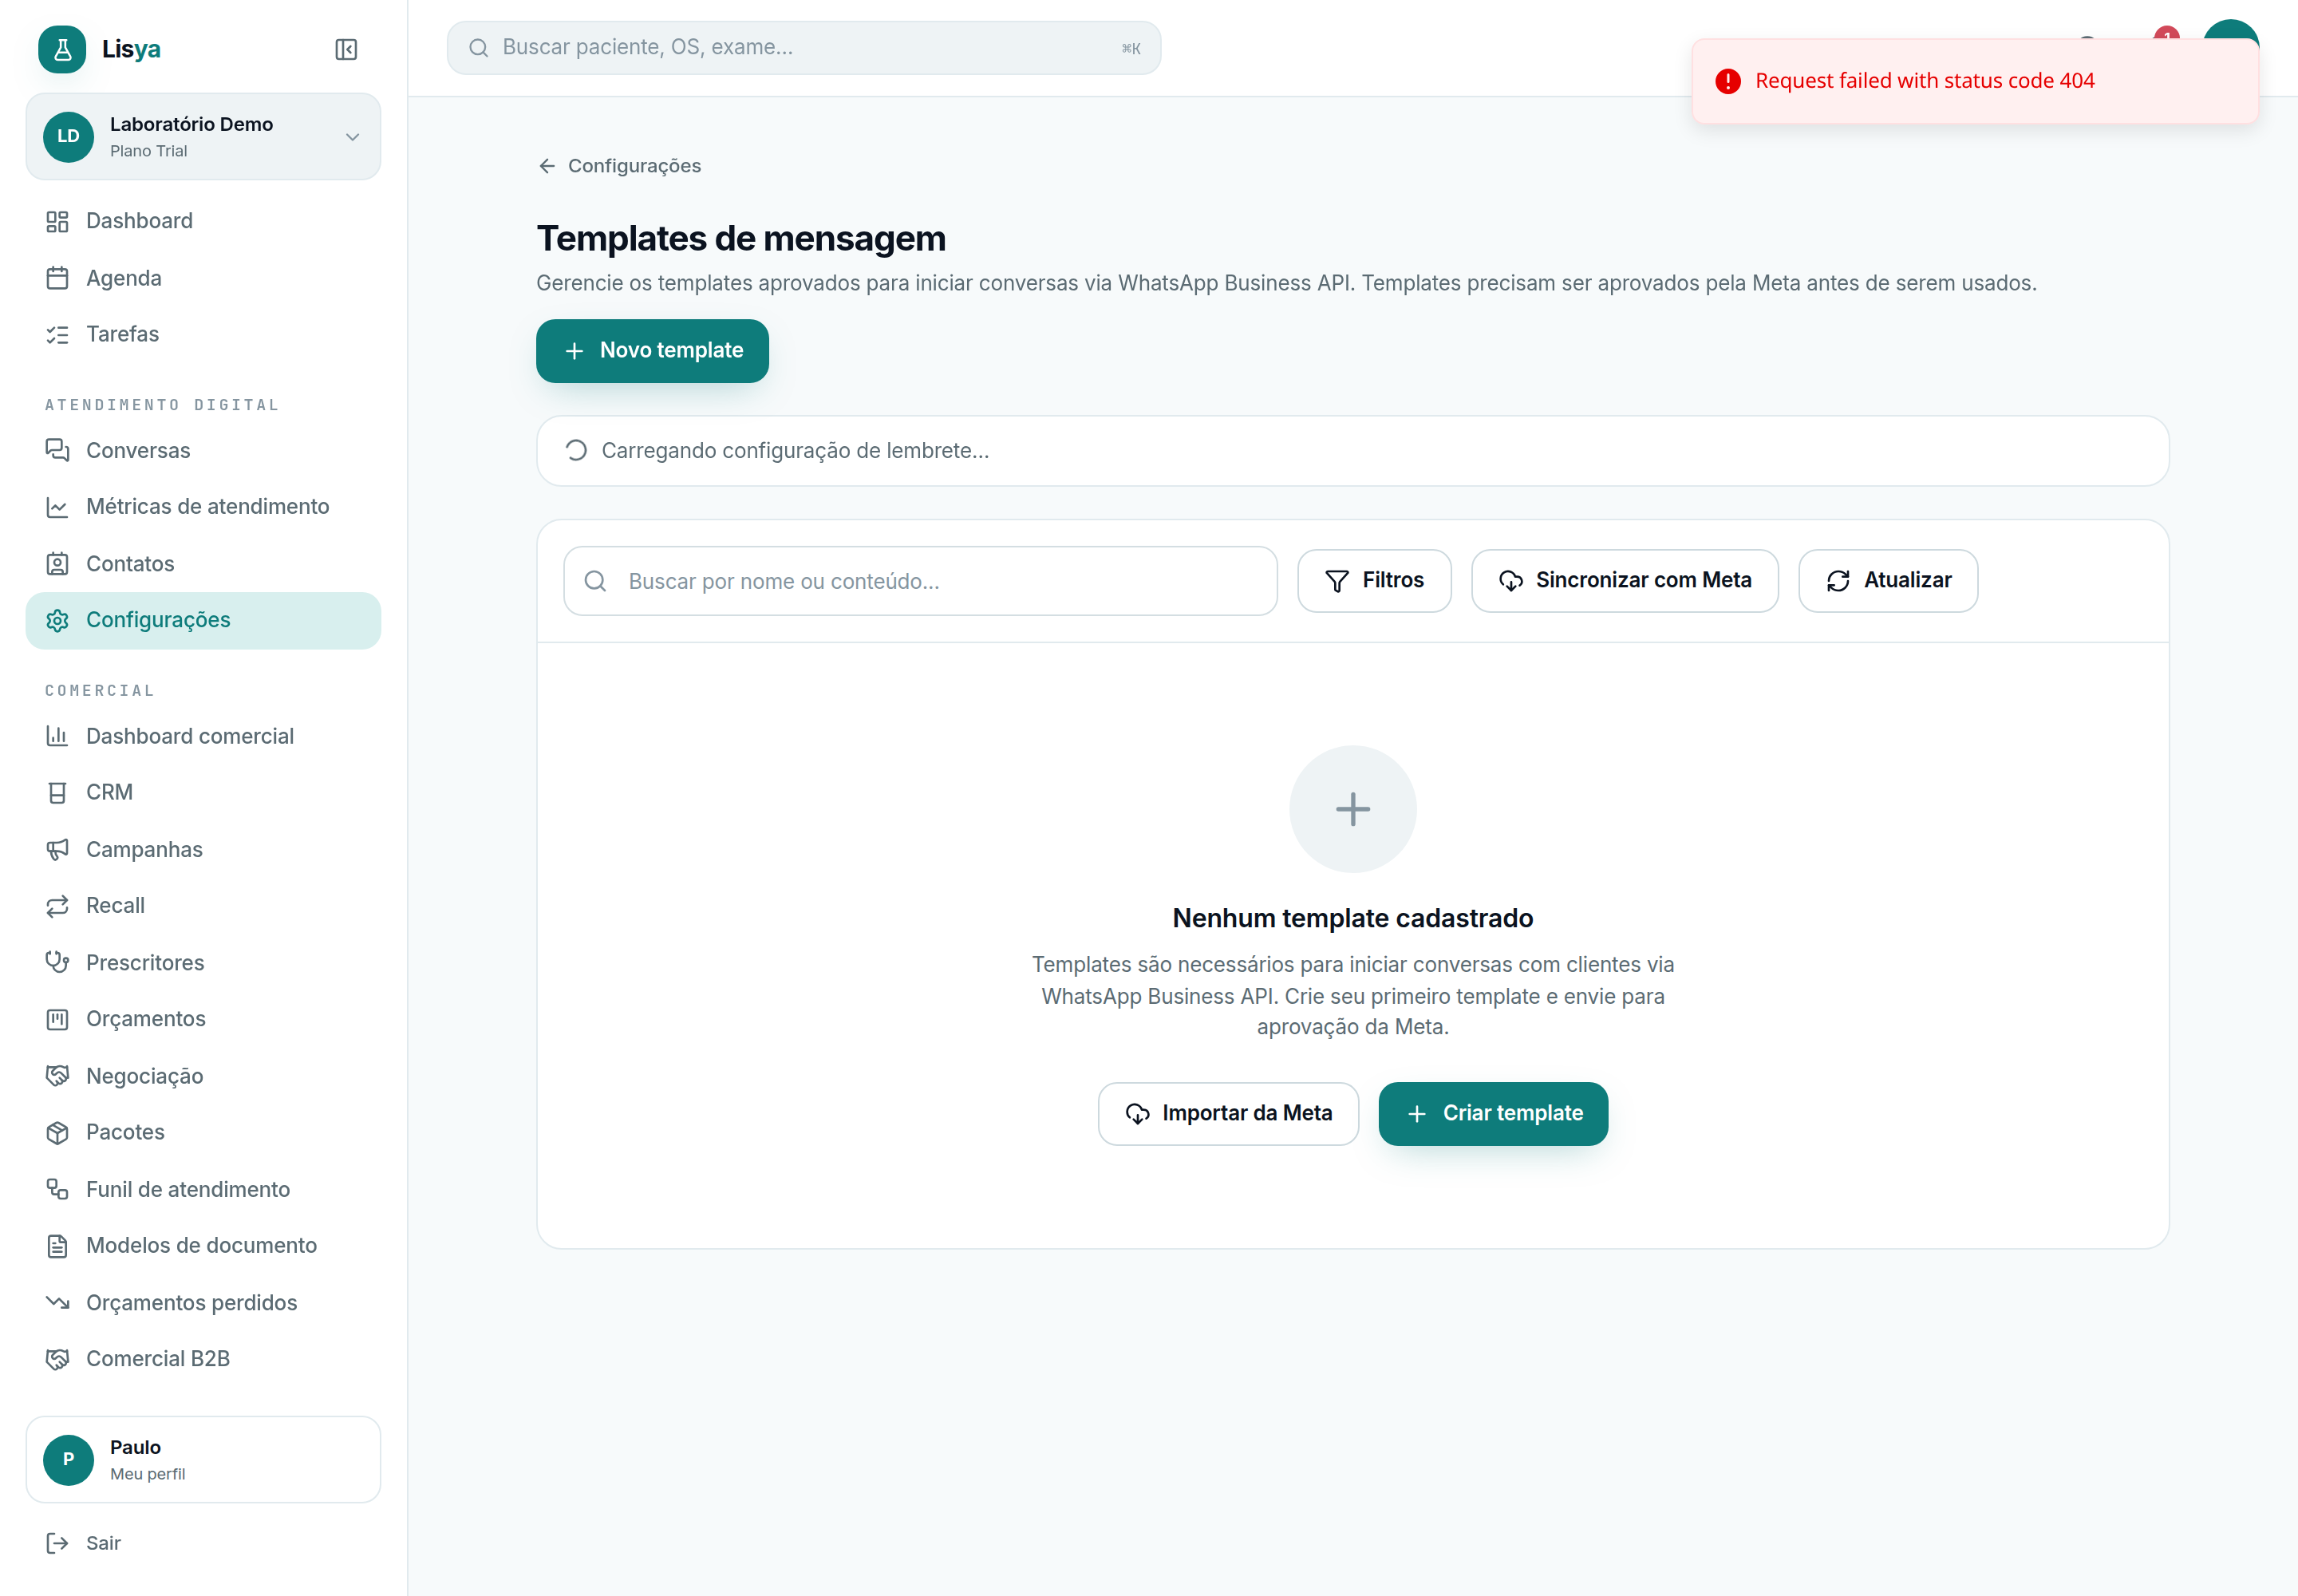Click the magnifier icon in the global search
The height and width of the screenshot is (1596, 2298).
479,48
